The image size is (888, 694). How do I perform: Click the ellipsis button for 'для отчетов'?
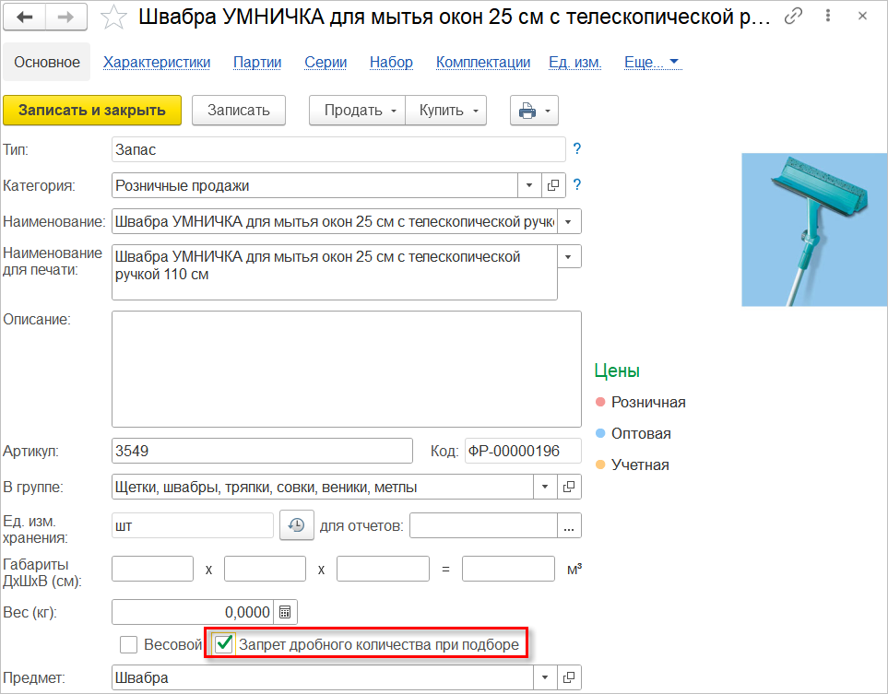pyautogui.click(x=569, y=526)
